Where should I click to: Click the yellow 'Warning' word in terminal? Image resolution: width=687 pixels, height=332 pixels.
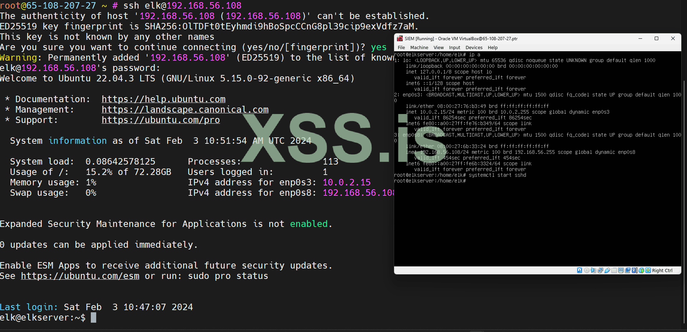point(19,57)
